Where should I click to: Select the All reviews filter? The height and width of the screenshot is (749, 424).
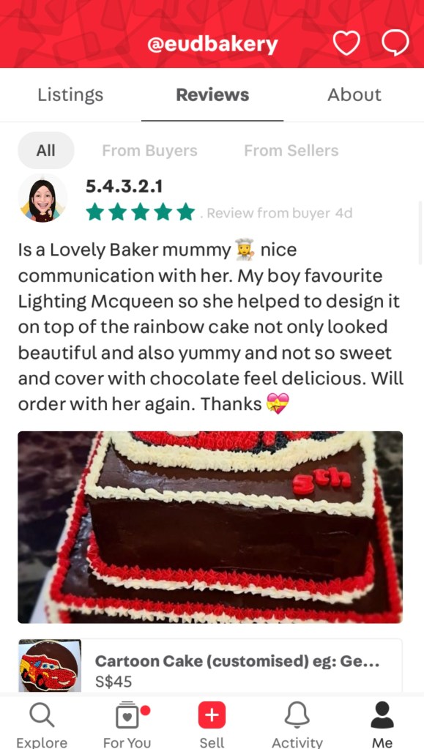point(46,151)
